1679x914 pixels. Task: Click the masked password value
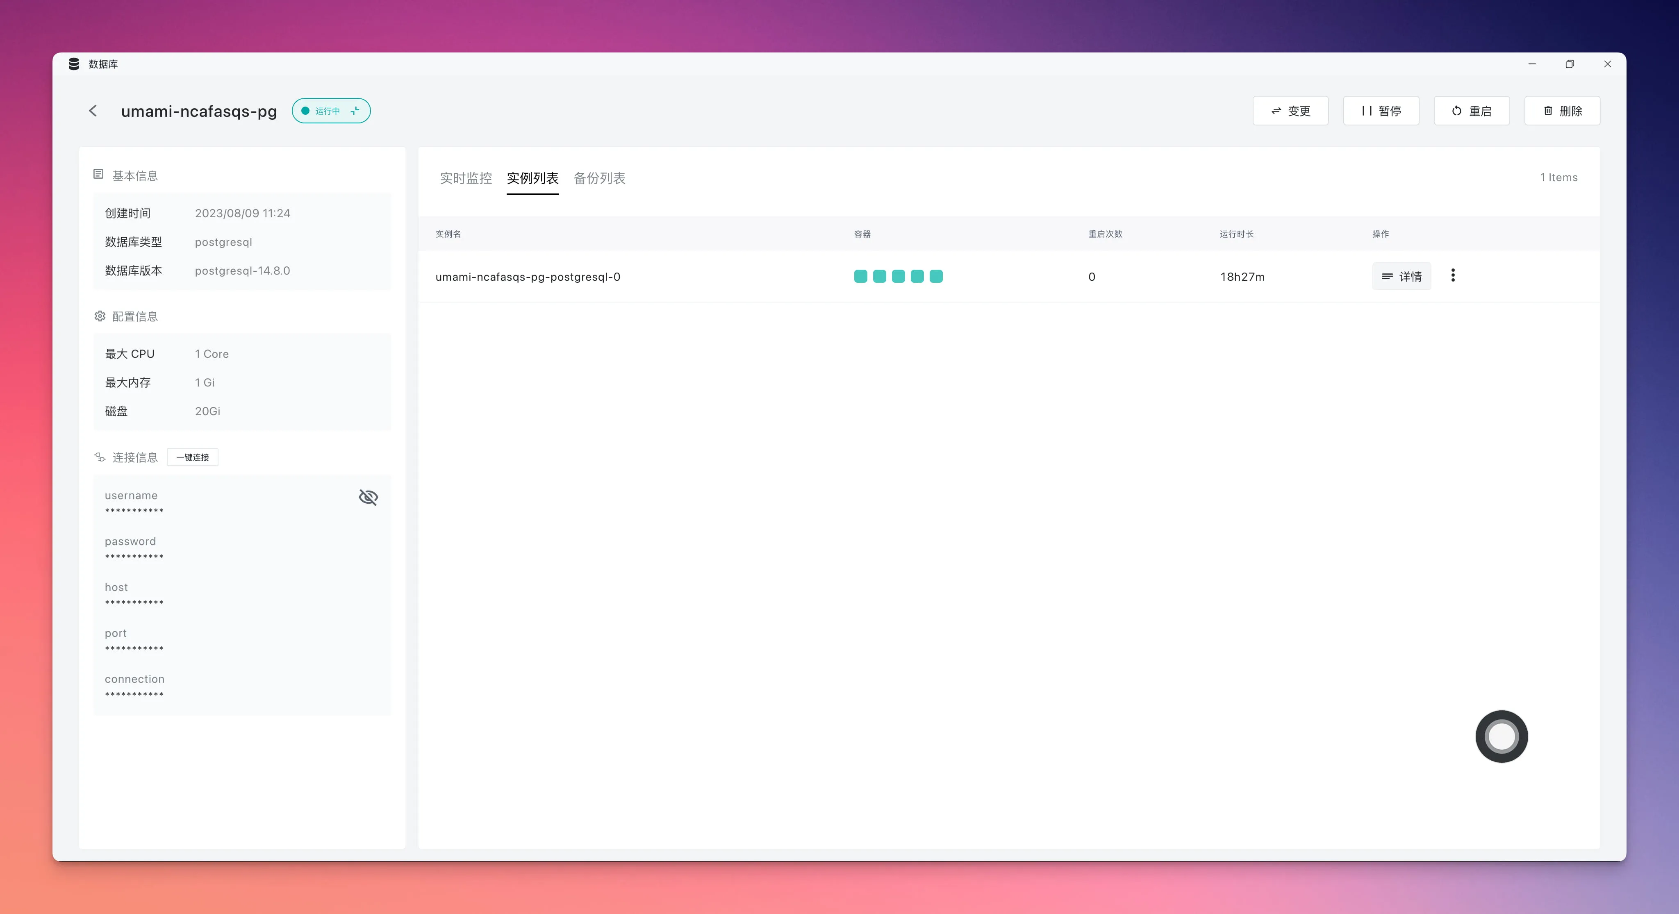(x=134, y=557)
